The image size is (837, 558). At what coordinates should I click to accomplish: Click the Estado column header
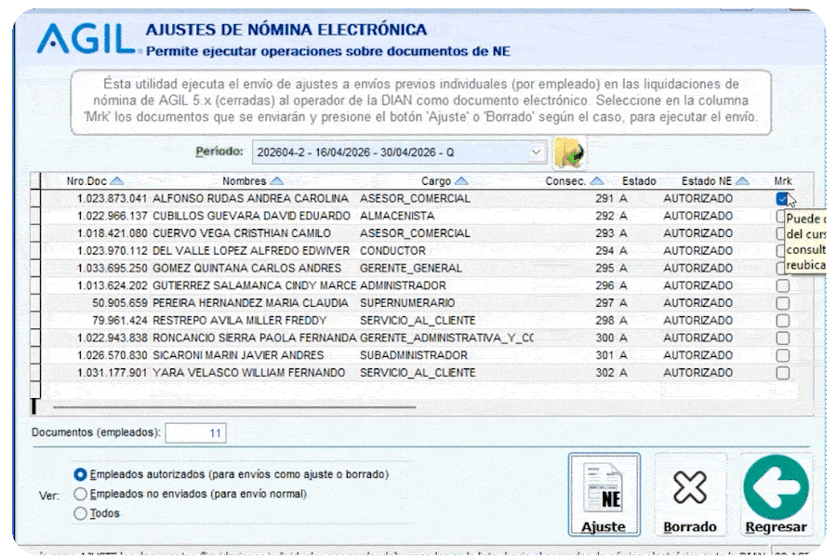pos(638,181)
